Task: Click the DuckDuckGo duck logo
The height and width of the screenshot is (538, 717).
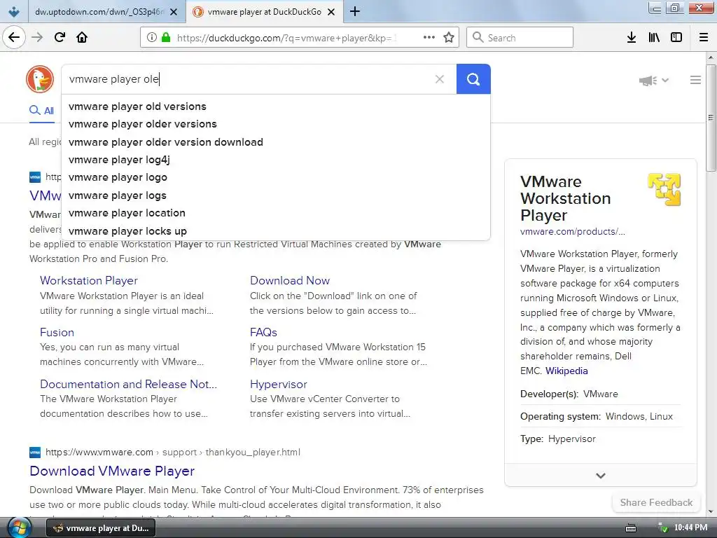Action: (x=40, y=79)
